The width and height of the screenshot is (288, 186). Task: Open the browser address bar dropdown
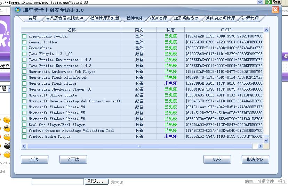coord(260,2)
